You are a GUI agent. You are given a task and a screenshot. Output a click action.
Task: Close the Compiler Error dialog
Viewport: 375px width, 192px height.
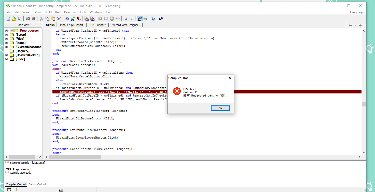pyautogui.click(x=230, y=78)
